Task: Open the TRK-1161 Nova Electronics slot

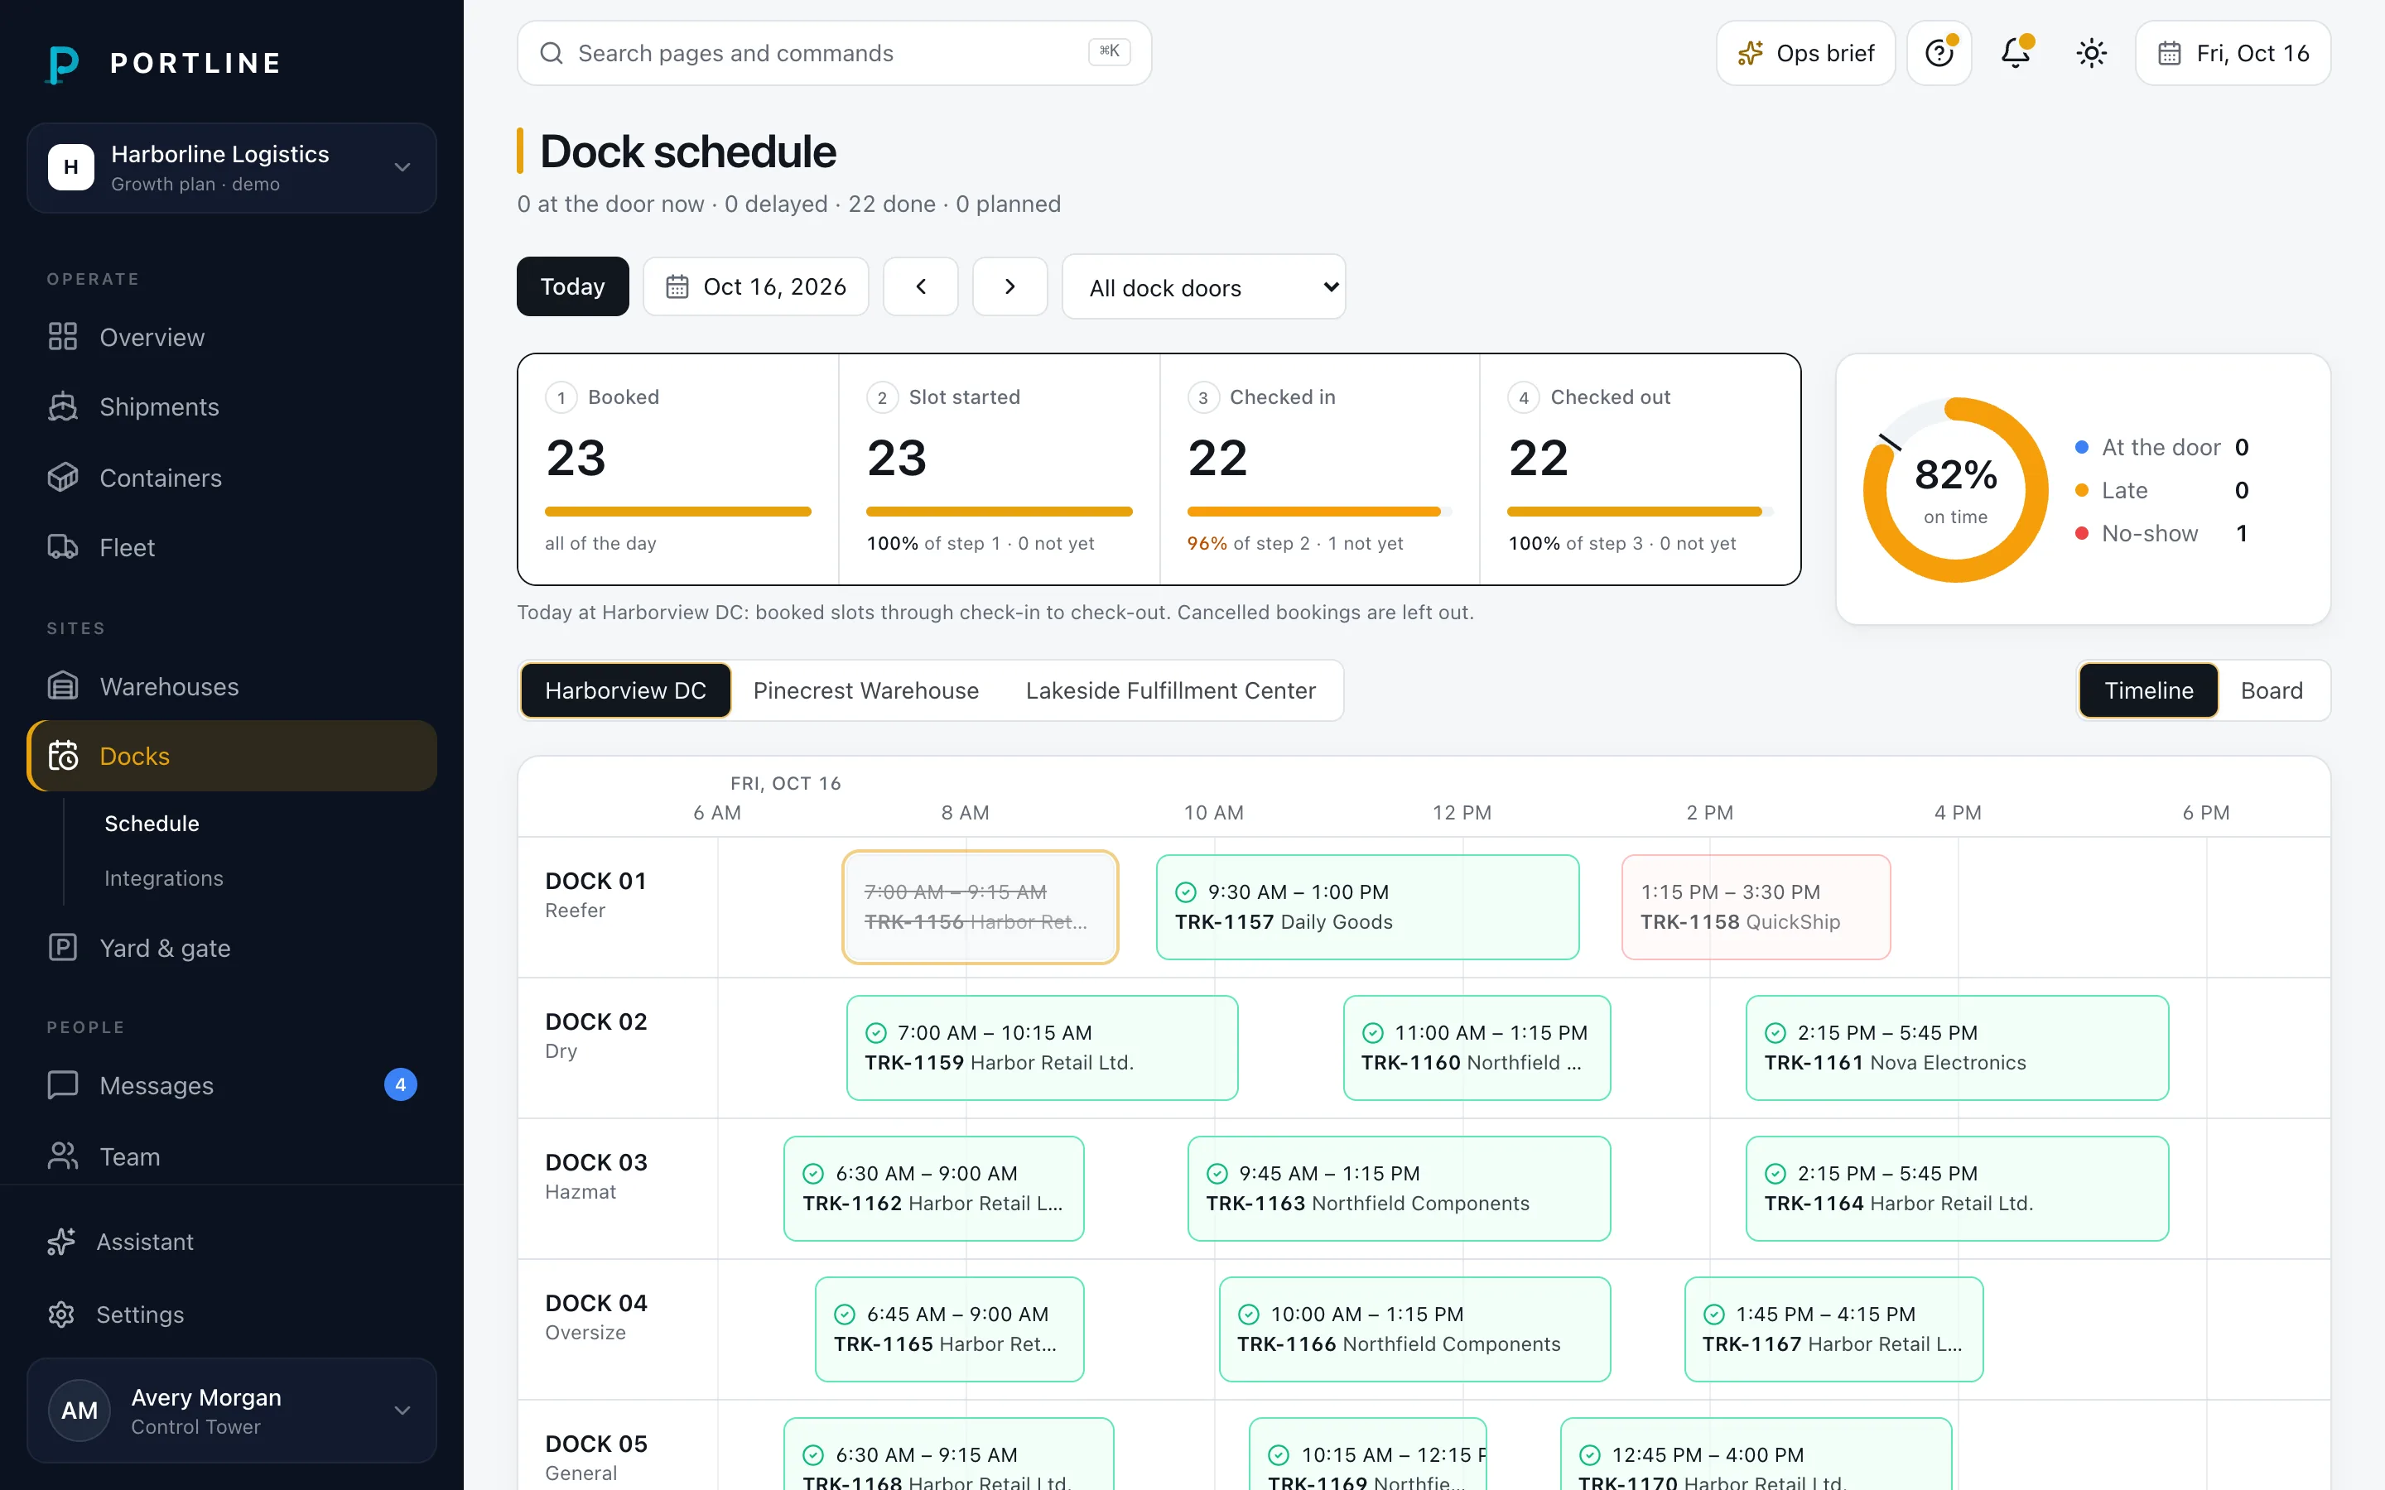Action: coord(1956,1047)
